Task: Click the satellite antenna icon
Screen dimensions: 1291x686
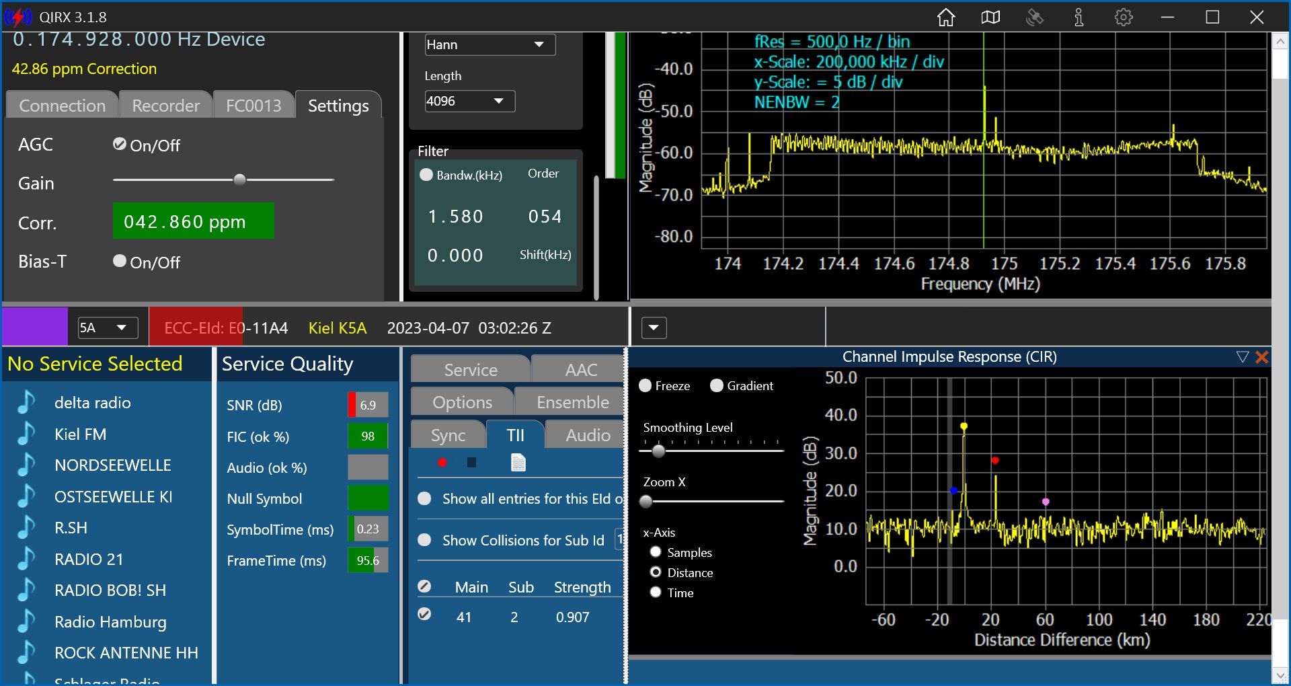Action: 1034,17
